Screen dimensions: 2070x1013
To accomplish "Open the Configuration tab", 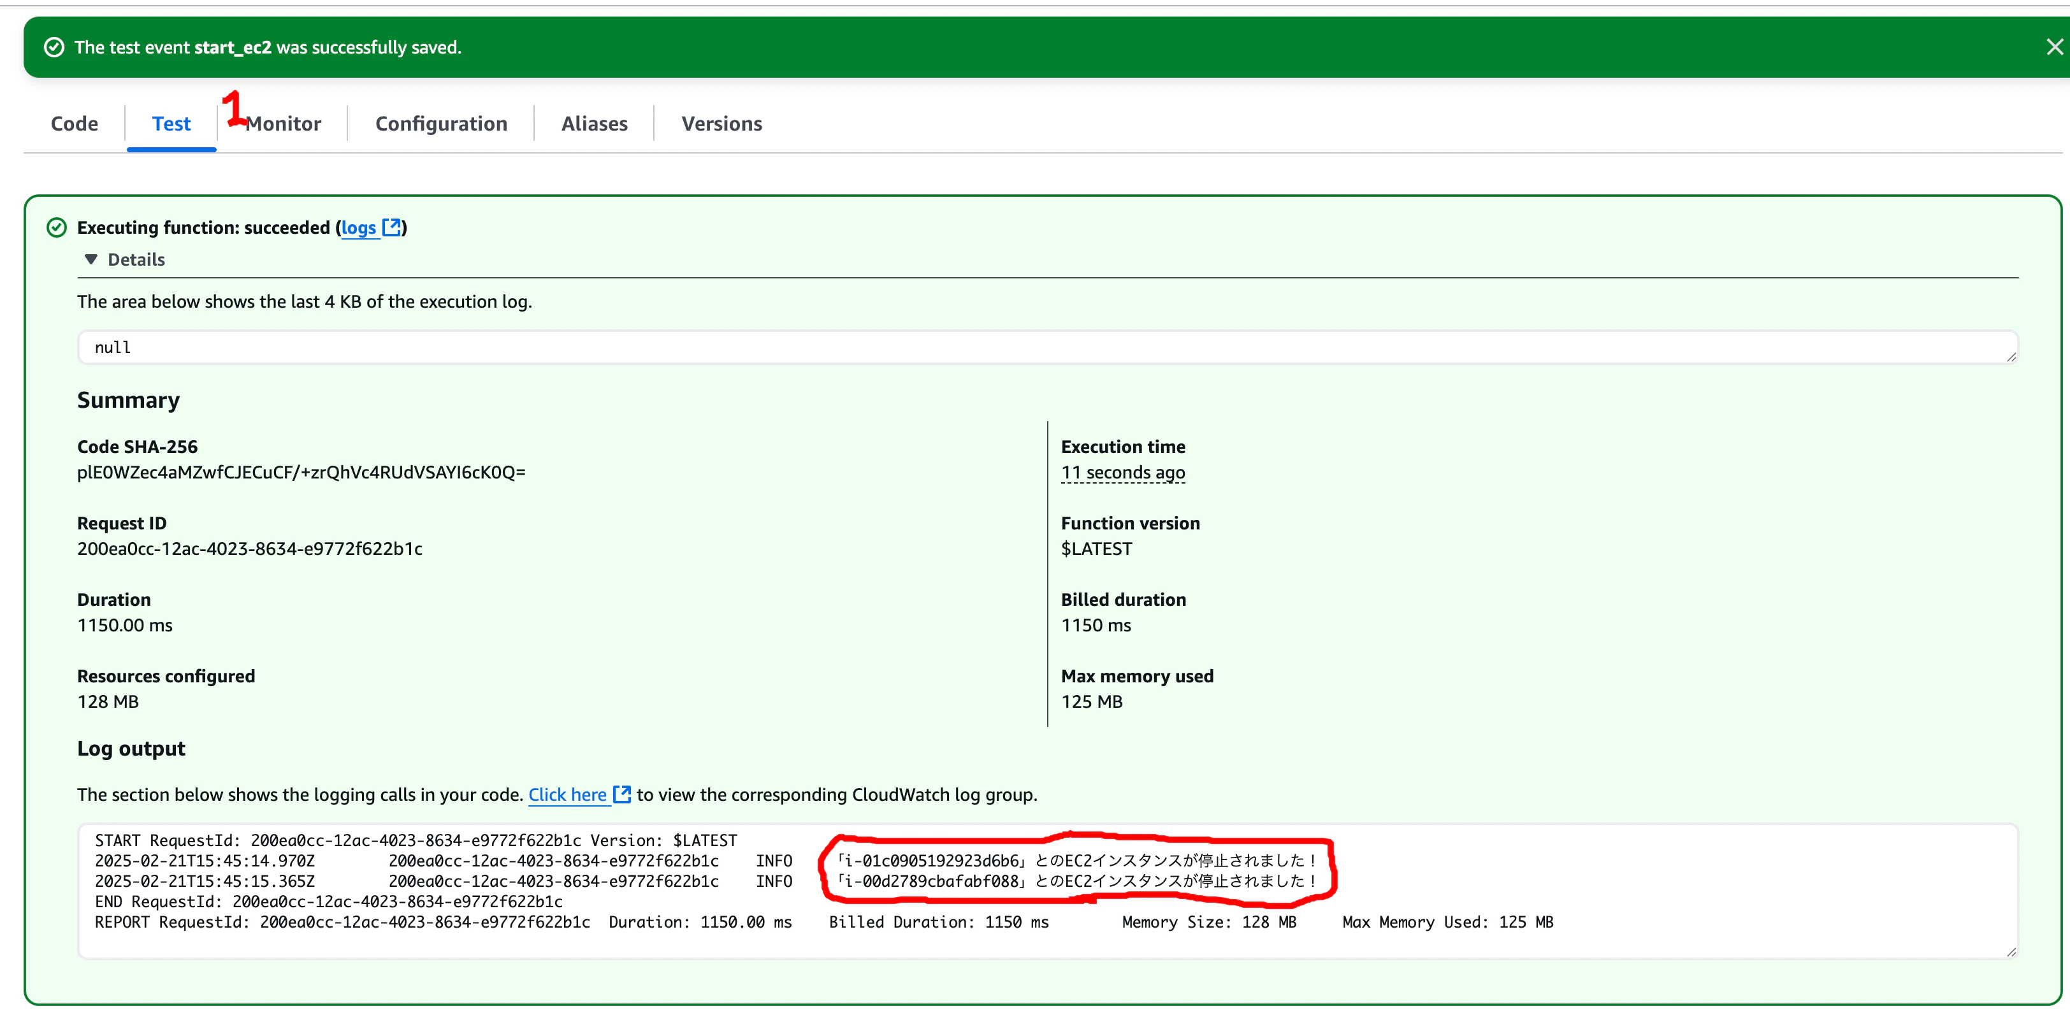I will pyautogui.click(x=441, y=124).
